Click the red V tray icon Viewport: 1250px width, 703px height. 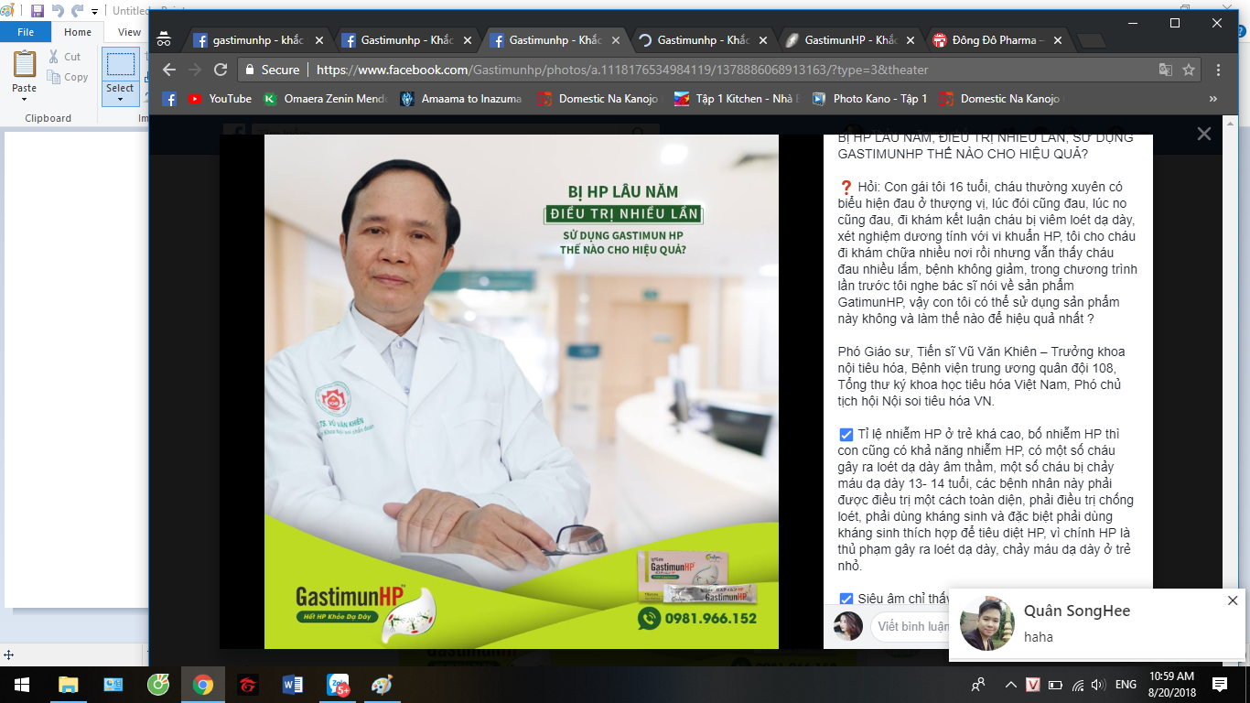[1033, 684]
